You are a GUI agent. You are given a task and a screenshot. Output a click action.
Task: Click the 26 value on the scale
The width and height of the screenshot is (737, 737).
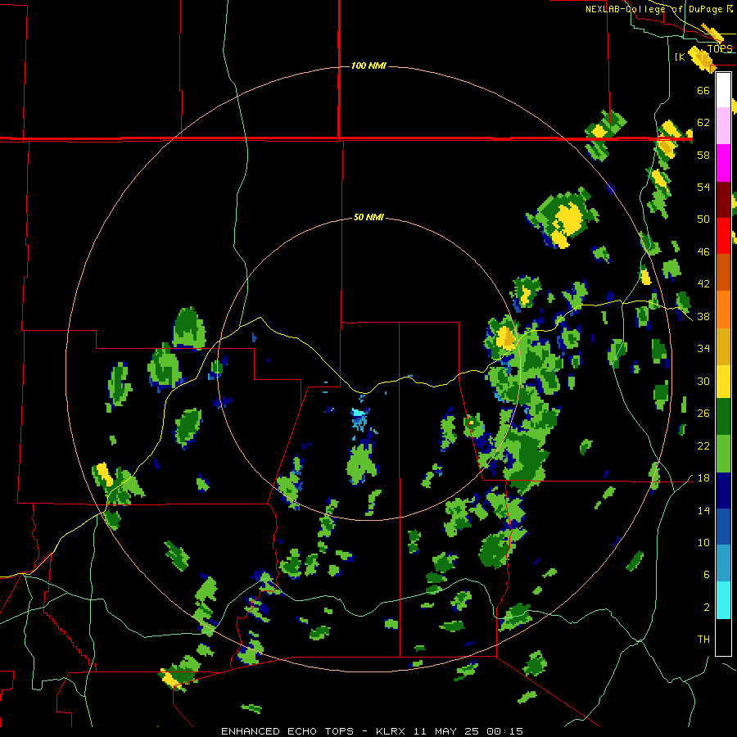[703, 414]
